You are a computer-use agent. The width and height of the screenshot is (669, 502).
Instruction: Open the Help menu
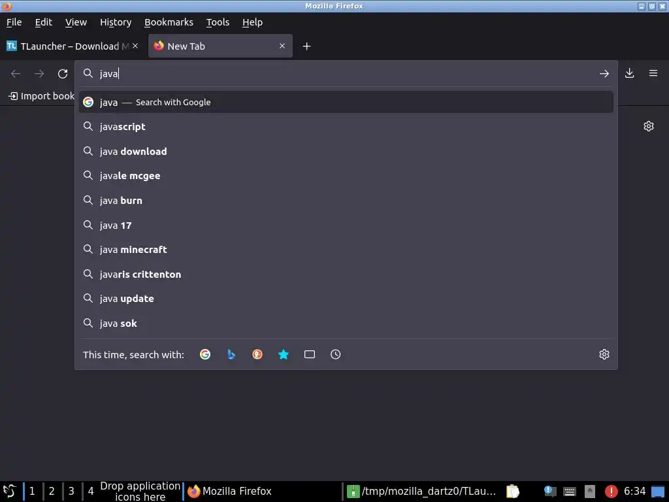253,22
